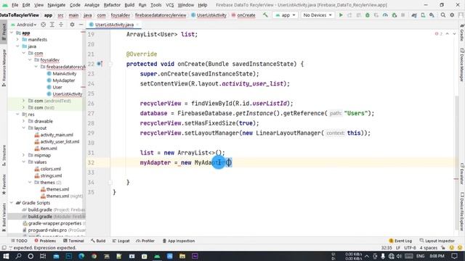
Task: Open the SDK Manager toolbar icon
Action: (x=432, y=14)
